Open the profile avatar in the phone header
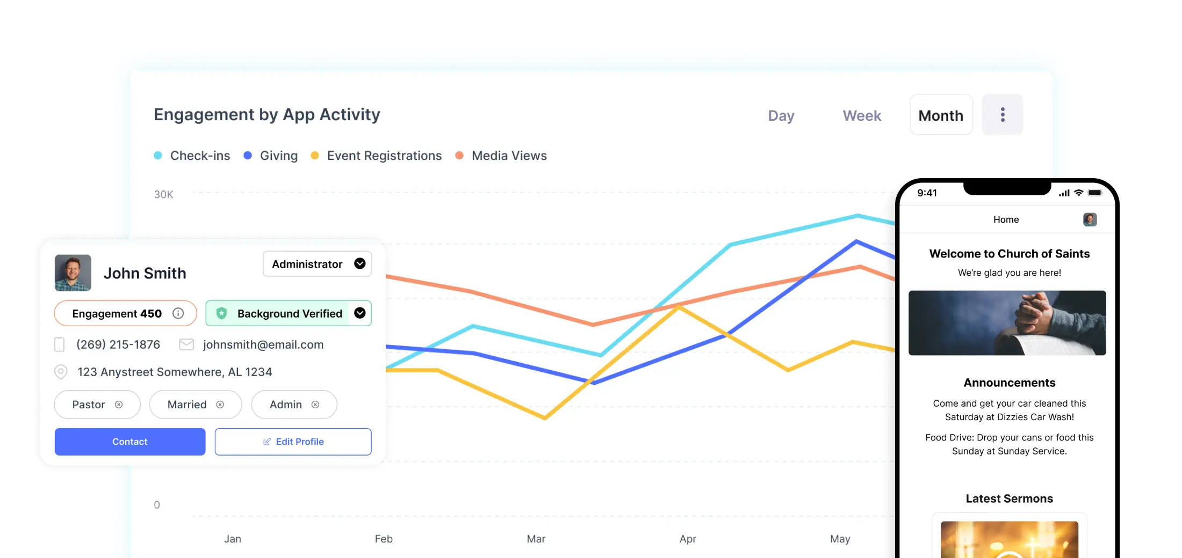 [x=1090, y=219]
